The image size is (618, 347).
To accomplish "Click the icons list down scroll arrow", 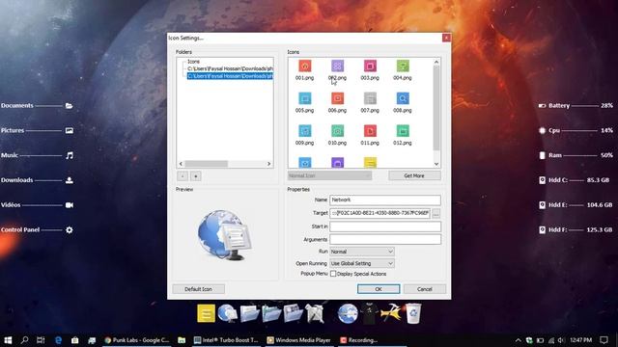I will tap(436, 164).
